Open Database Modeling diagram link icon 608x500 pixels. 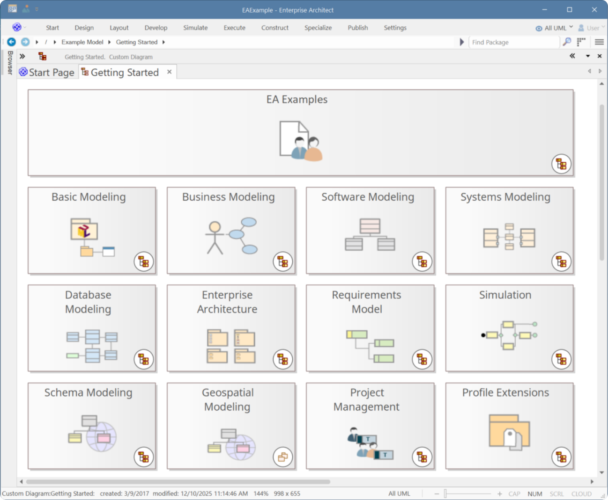click(144, 360)
